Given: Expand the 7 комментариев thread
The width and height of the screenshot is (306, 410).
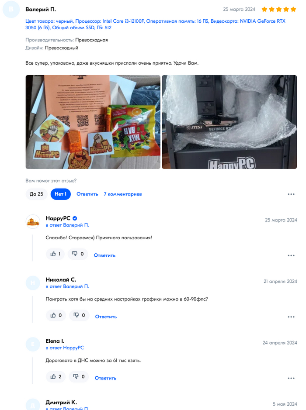Looking at the screenshot, I should tap(123, 194).
